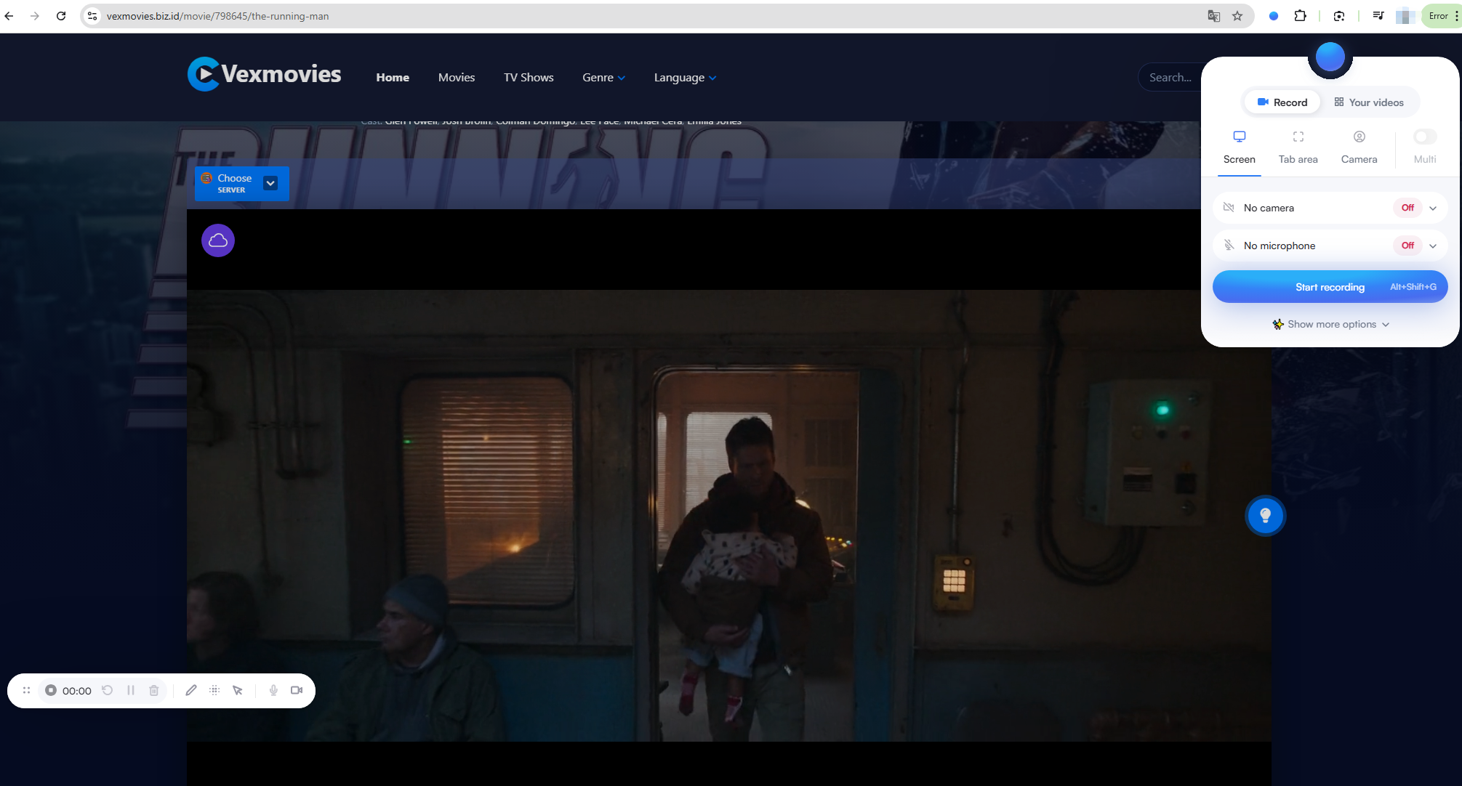Expand Show more options
The height and width of the screenshot is (786, 1462).
point(1331,324)
